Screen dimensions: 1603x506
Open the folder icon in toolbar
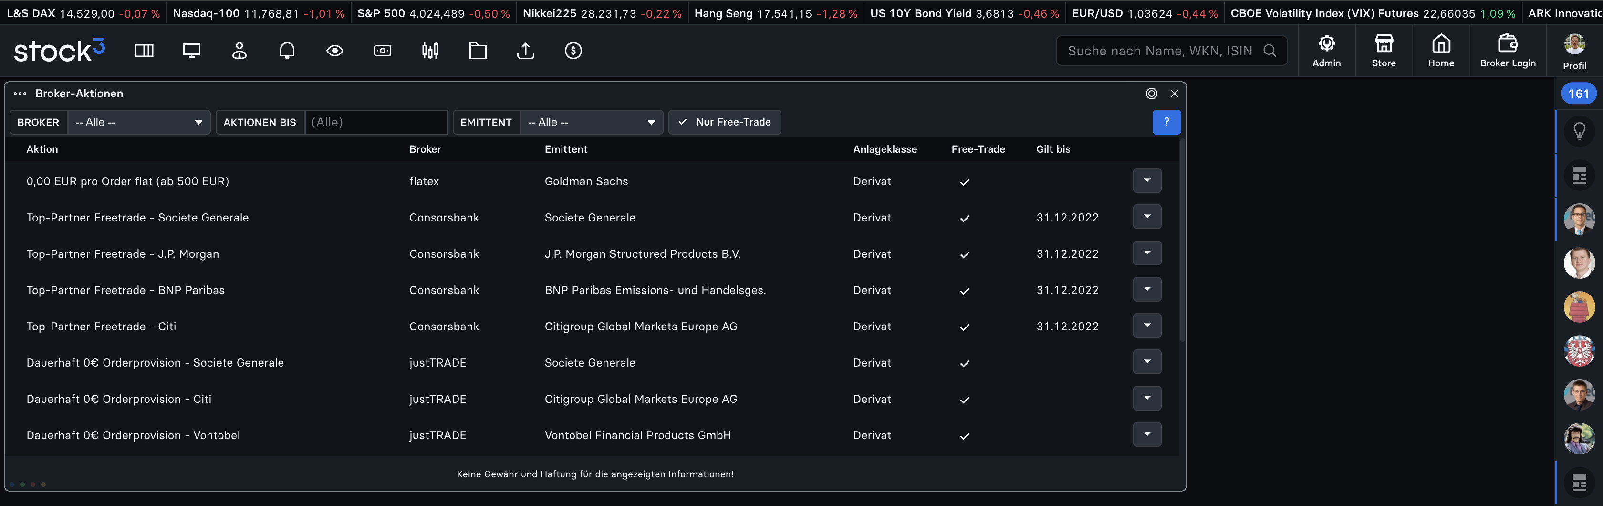click(478, 51)
